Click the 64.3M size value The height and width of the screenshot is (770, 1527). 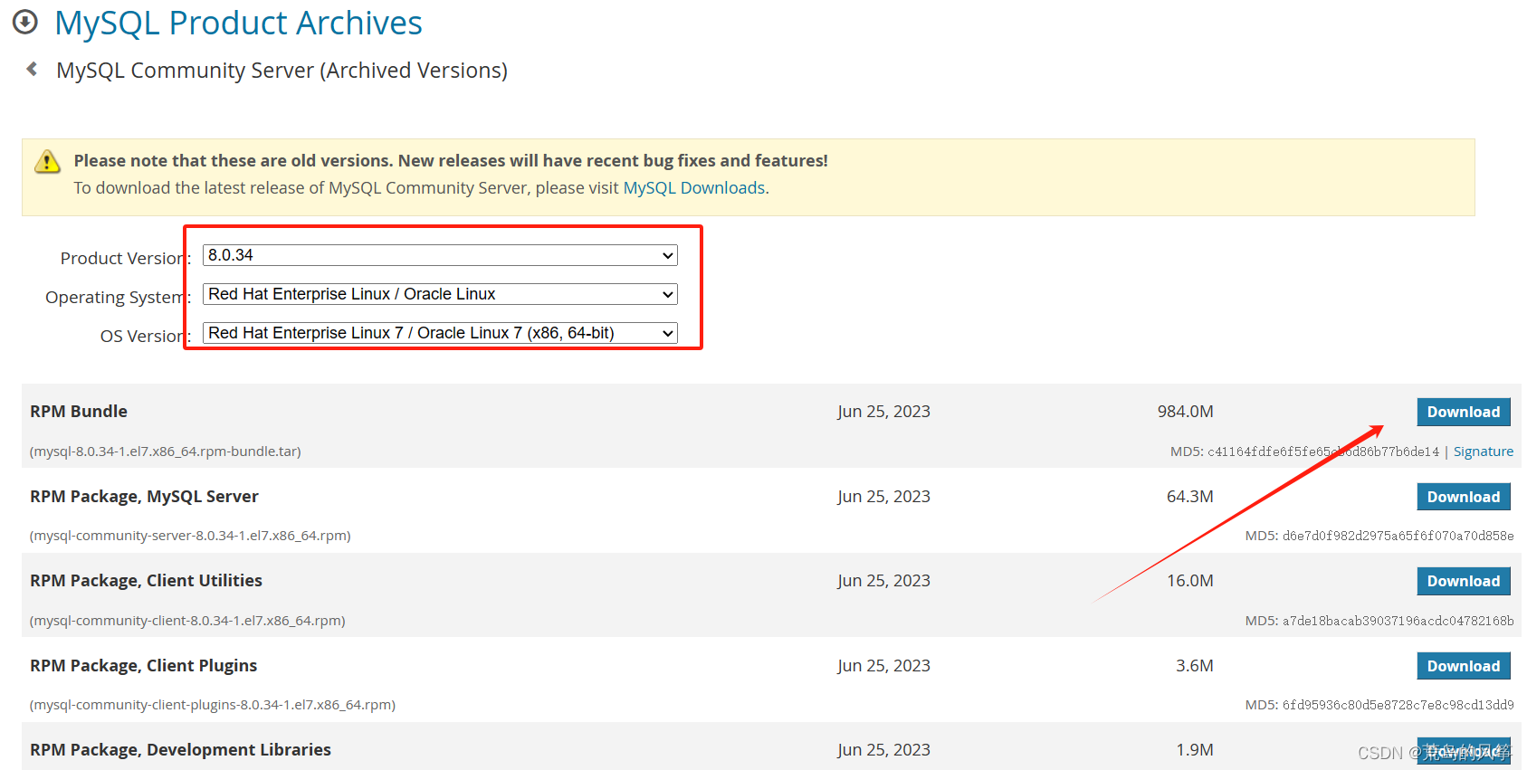(1189, 496)
